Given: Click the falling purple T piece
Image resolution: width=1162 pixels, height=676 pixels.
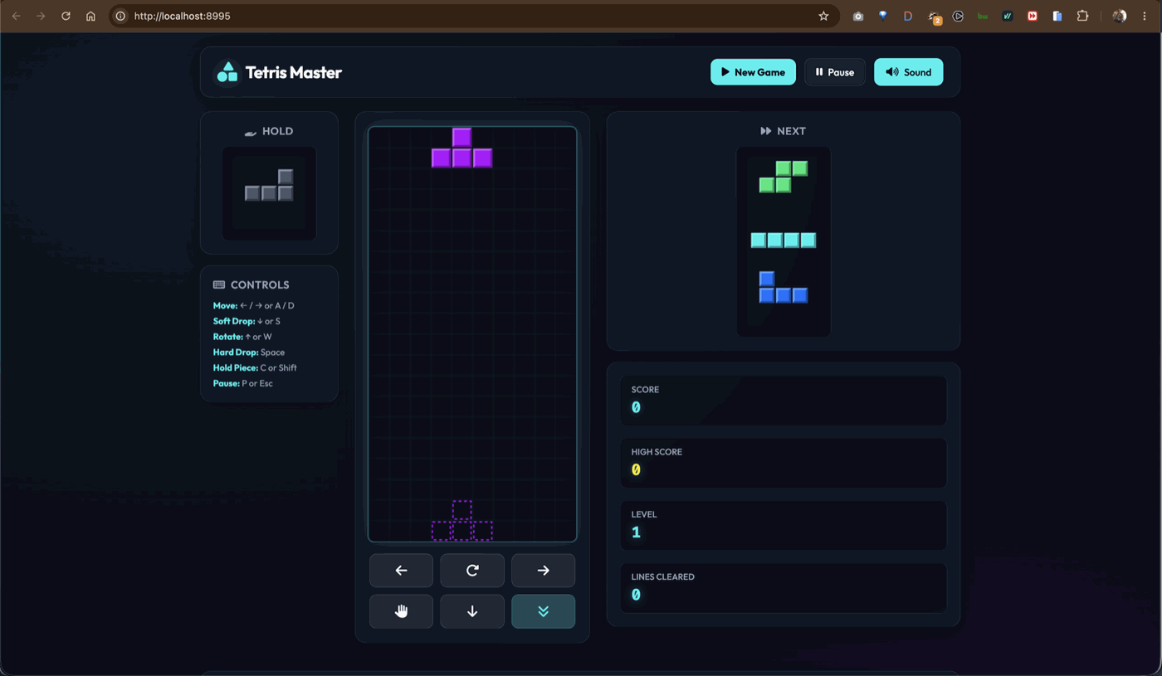Looking at the screenshot, I should pos(462,148).
